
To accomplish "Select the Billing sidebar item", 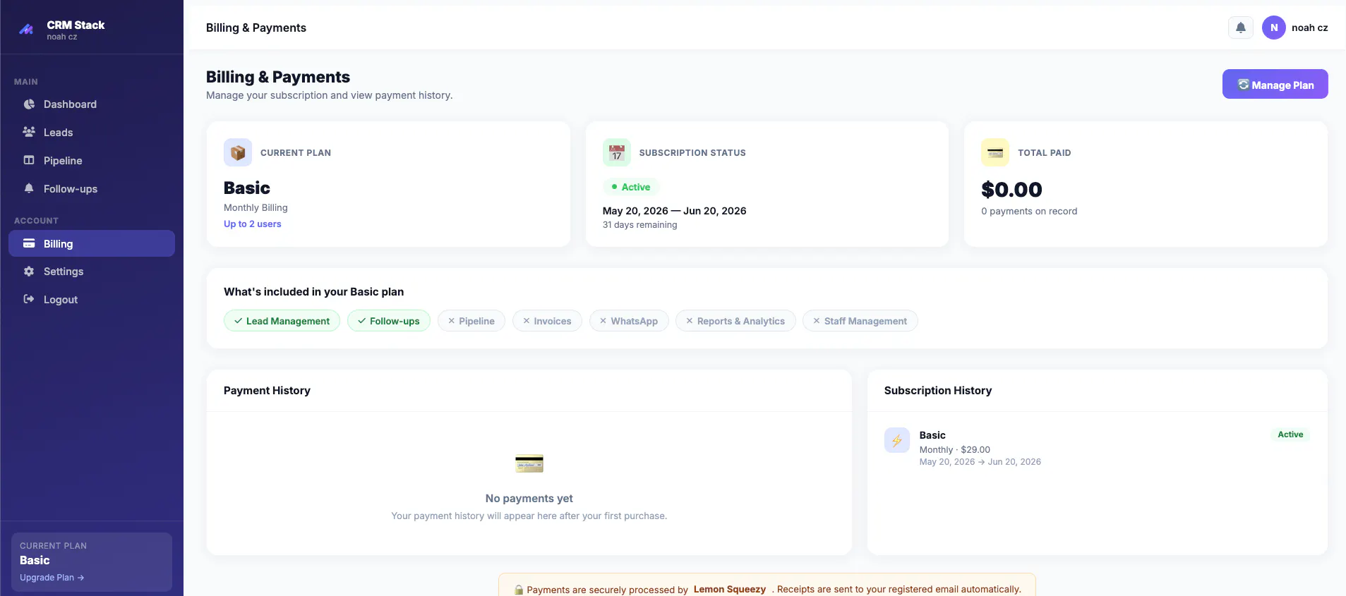I will coord(92,243).
